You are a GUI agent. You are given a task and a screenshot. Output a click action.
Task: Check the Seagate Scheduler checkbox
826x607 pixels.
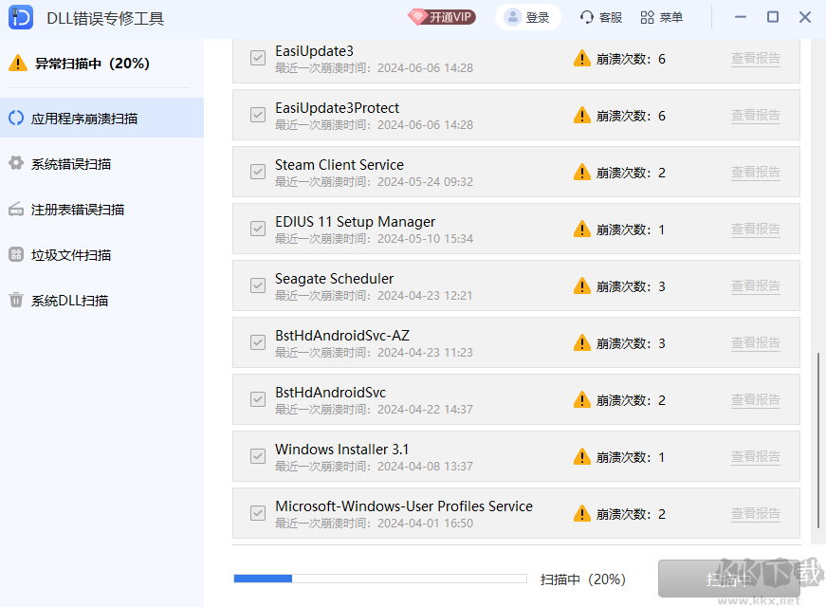tap(257, 285)
